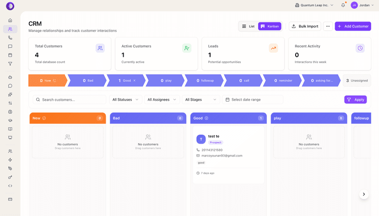Click email marcoyounan93@gmail.com

(x=222, y=156)
